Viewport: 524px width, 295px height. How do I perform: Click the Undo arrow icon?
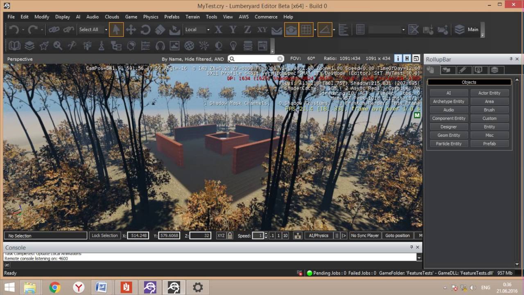[x=14, y=29]
